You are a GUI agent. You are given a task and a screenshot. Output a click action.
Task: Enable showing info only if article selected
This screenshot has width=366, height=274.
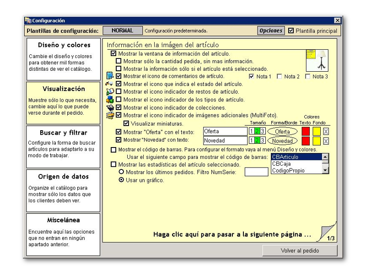tap(118, 69)
